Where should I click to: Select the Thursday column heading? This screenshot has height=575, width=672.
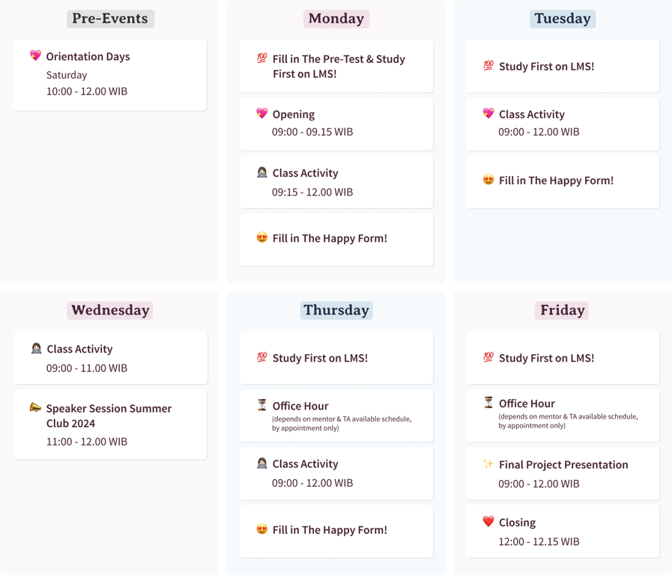click(336, 311)
